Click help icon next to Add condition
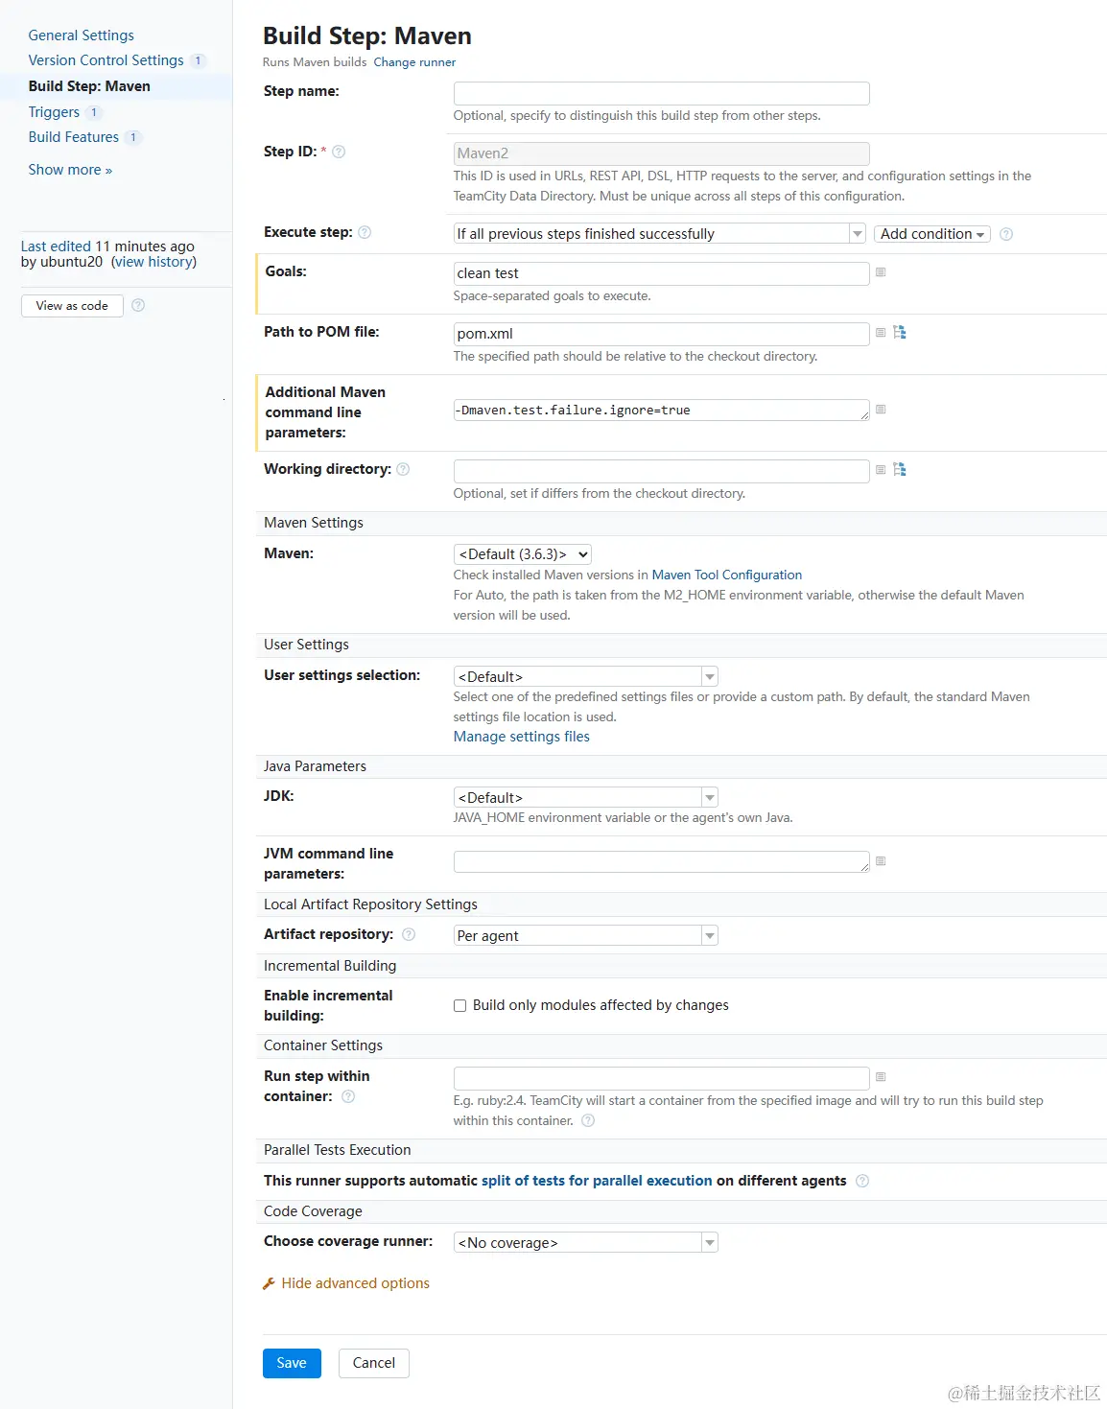 [x=1006, y=234]
